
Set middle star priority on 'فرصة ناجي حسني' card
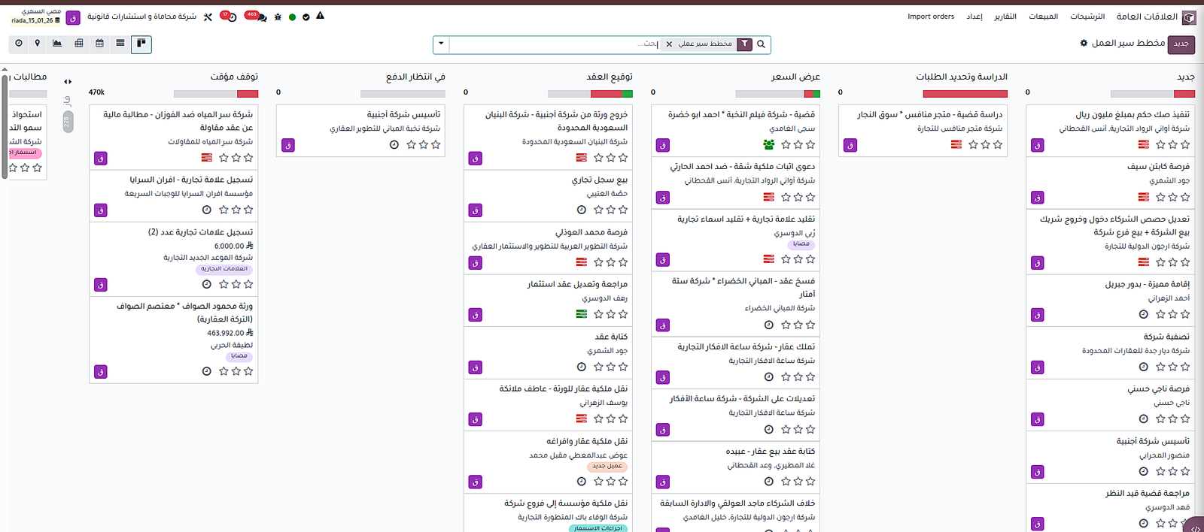point(1173,419)
